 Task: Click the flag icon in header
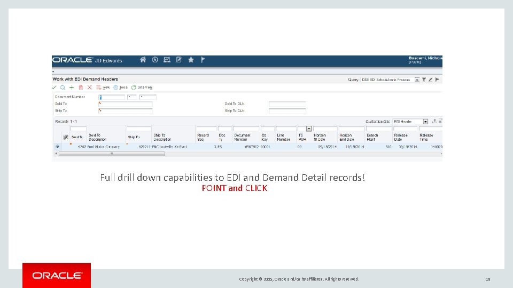(x=203, y=60)
